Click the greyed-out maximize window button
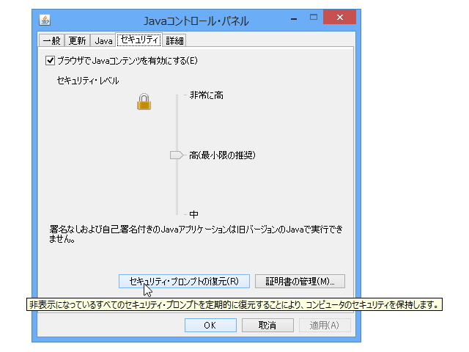Screen dimensions: 469x352 314,18
